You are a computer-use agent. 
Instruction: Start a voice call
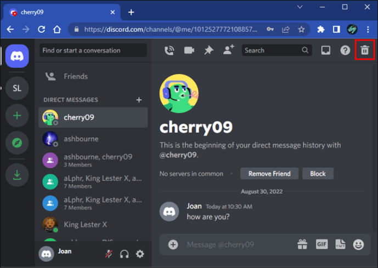click(169, 50)
